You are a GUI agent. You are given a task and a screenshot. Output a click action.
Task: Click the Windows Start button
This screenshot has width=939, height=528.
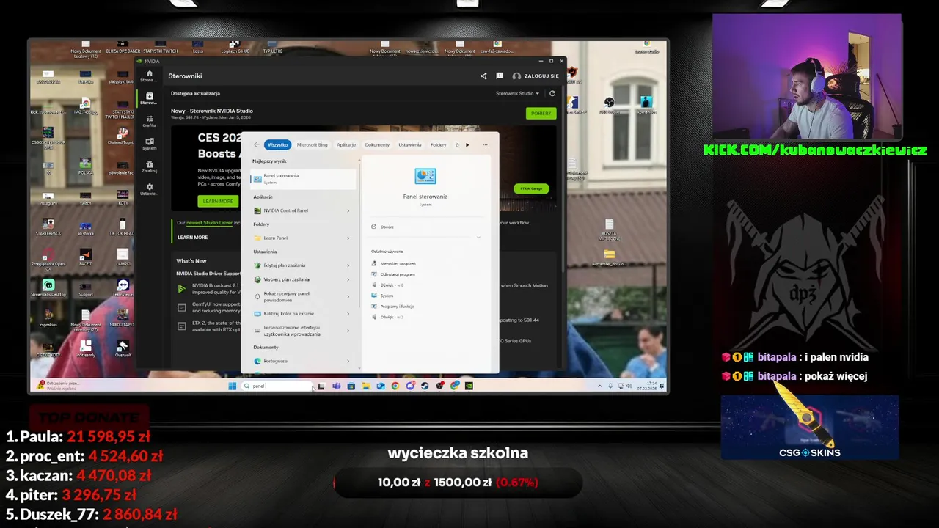click(x=233, y=386)
